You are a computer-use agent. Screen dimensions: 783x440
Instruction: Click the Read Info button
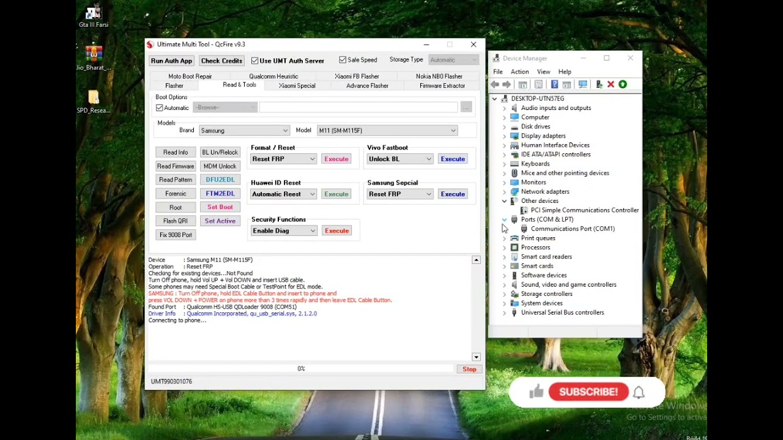[176, 152]
